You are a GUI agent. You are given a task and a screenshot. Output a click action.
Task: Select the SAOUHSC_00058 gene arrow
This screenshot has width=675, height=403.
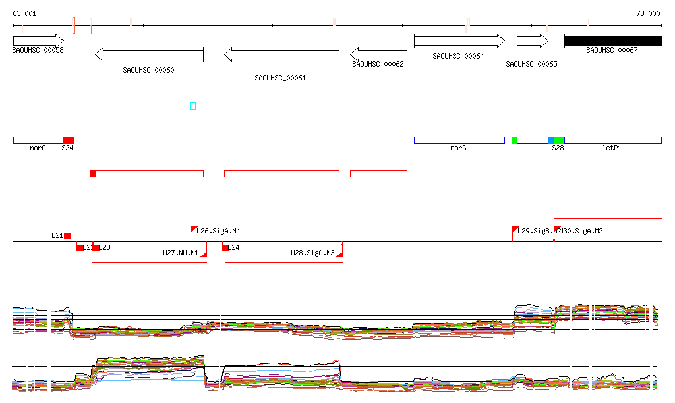[x=39, y=41]
